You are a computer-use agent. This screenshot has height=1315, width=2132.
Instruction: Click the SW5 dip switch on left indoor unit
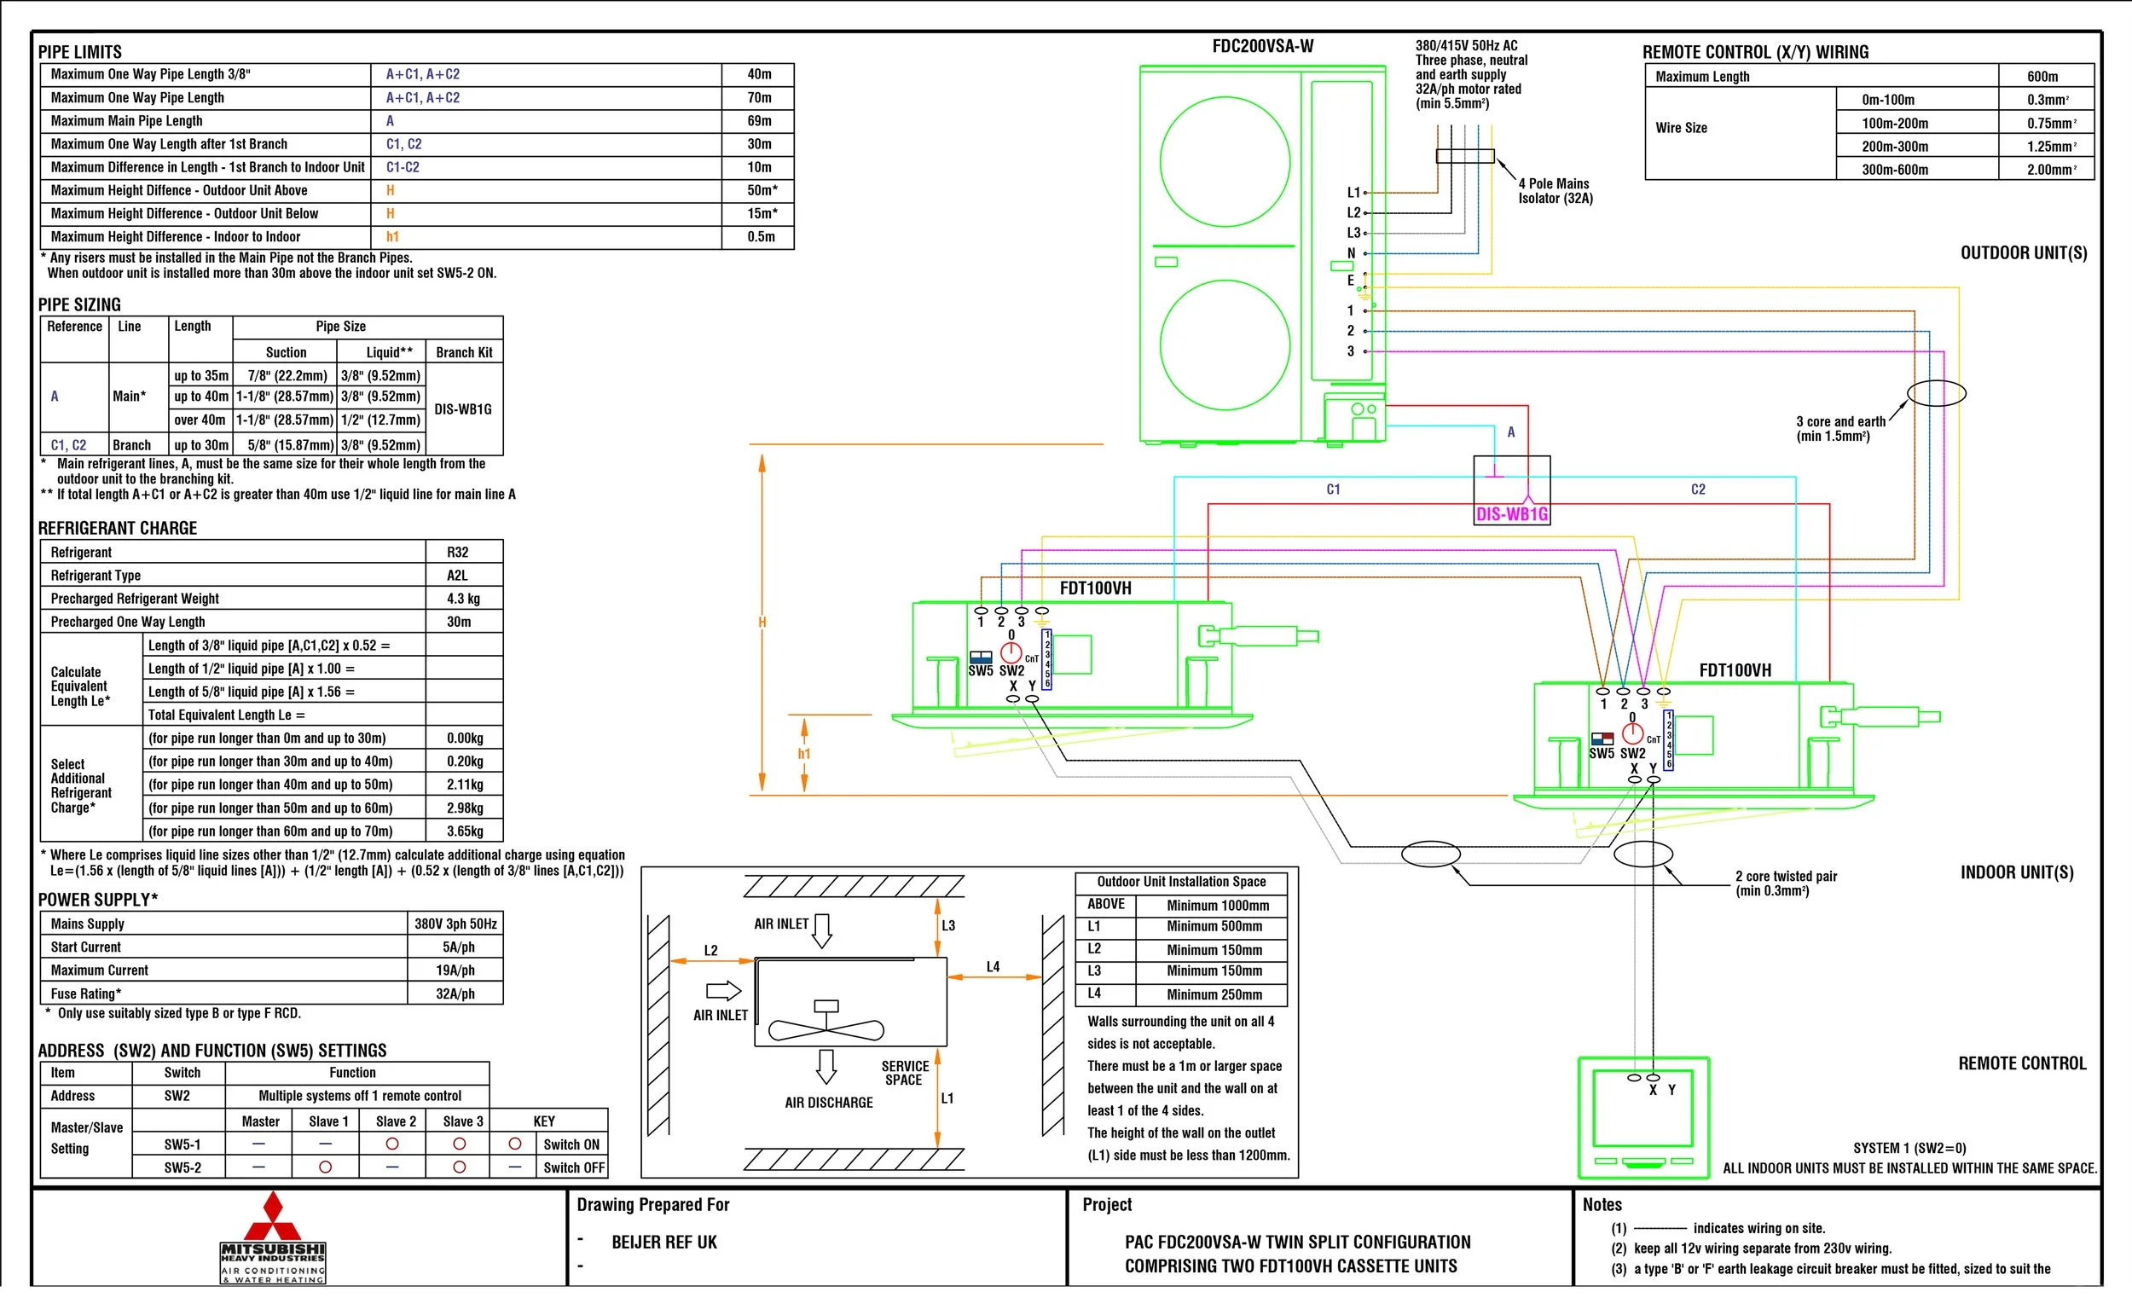[981, 657]
